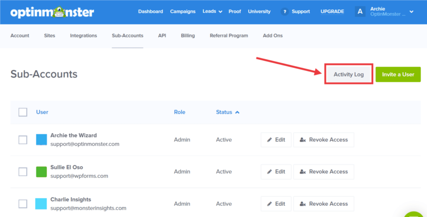Click Archie the Wizard's blue avatar
This screenshot has width=427, height=217.
click(x=41, y=140)
